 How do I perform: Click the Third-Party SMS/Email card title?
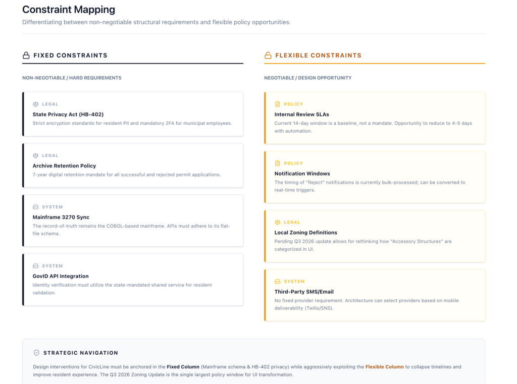pos(304,292)
